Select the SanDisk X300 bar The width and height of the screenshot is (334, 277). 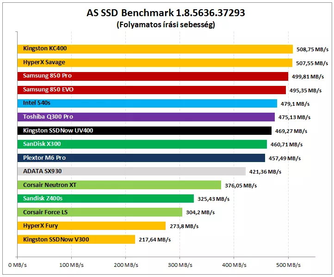pos(142,144)
